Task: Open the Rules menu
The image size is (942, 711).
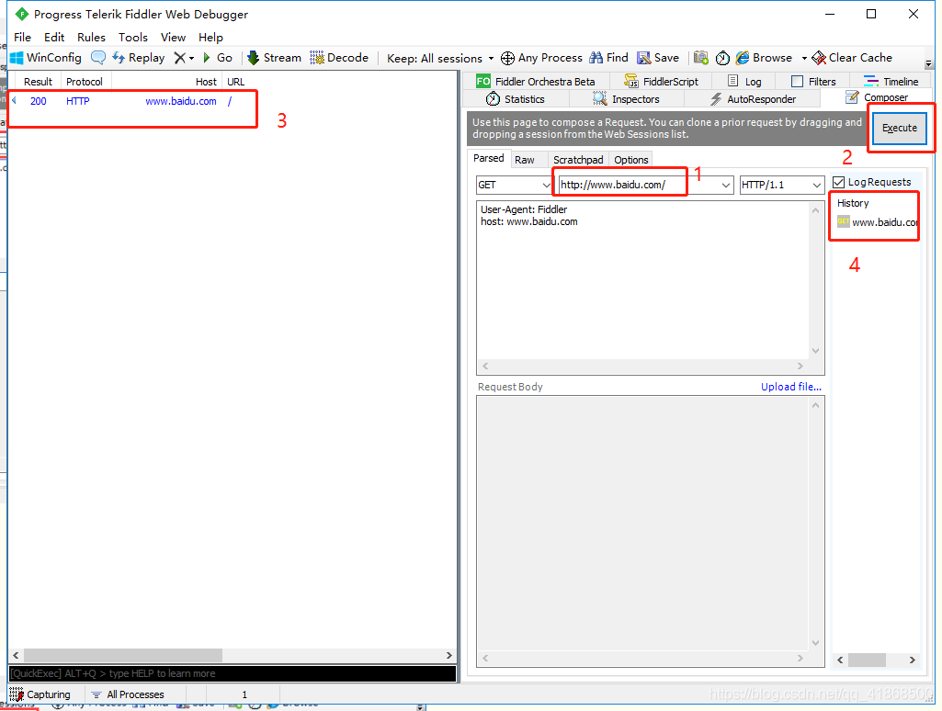Action: (x=91, y=38)
